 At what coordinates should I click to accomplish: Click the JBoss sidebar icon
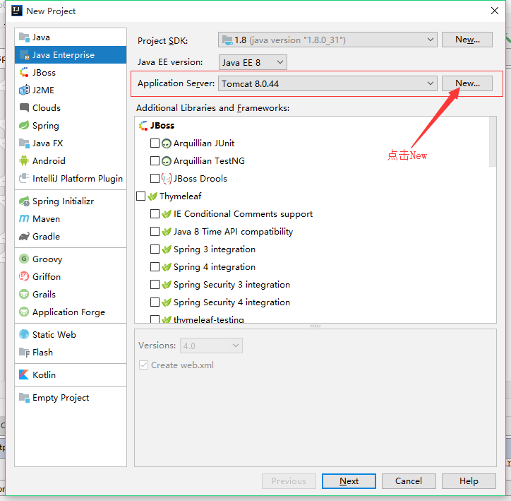click(24, 72)
